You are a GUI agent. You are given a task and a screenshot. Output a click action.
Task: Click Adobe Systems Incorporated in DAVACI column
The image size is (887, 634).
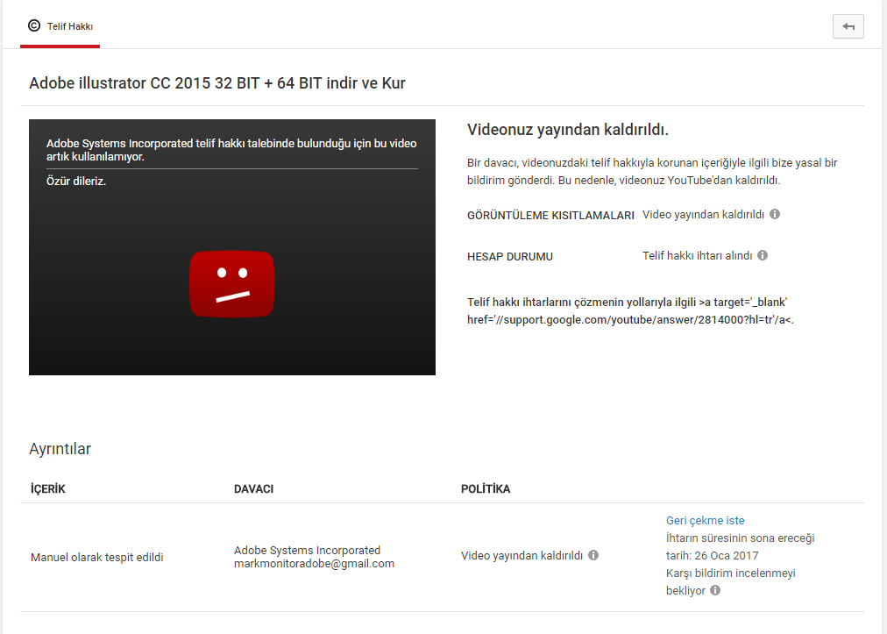coord(307,550)
